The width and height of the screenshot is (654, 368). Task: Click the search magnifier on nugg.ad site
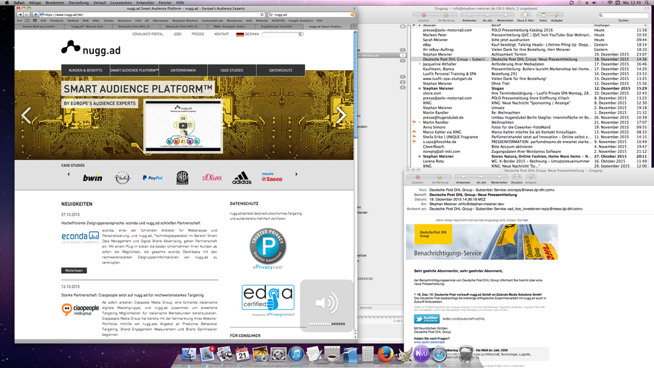[x=300, y=34]
